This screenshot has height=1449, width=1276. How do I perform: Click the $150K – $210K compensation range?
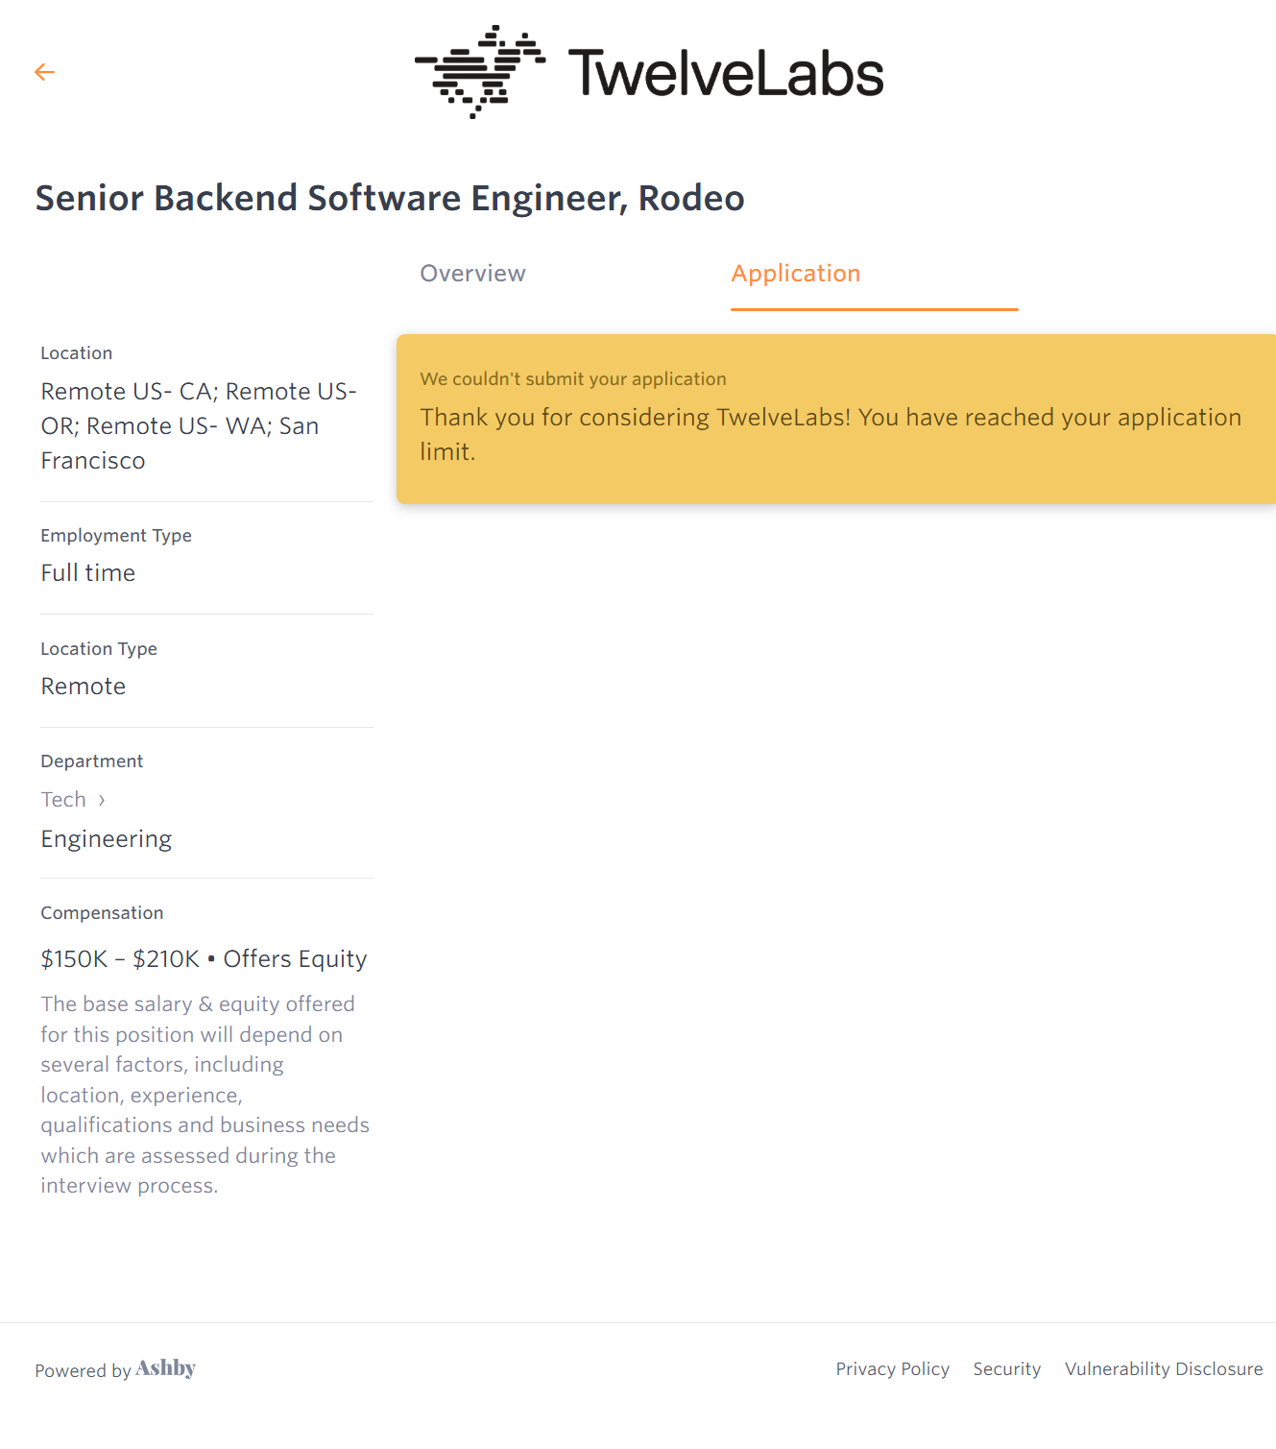coord(120,959)
